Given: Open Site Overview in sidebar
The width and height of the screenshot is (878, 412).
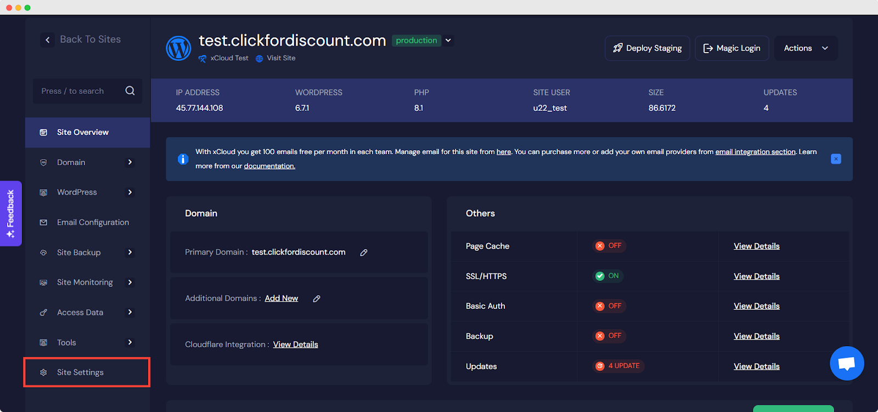Looking at the screenshot, I should click(x=83, y=132).
